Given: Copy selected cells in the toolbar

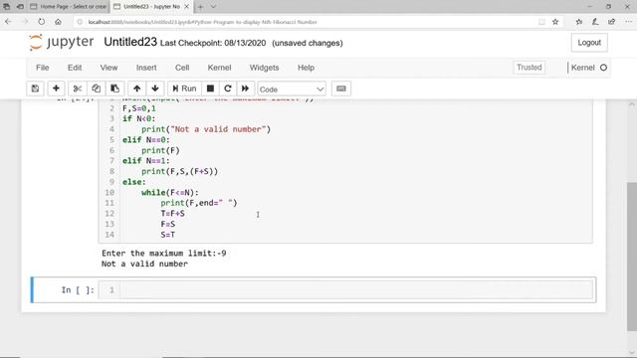Looking at the screenshot, I should tap(96, 89).
